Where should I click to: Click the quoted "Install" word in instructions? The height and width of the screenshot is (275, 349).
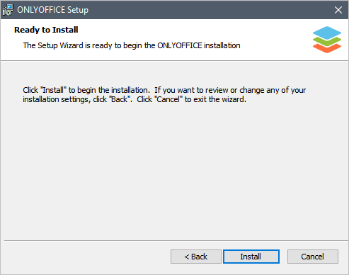53,90
